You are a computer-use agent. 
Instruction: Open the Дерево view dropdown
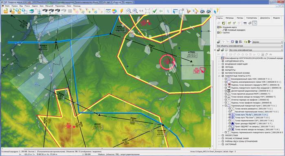coord(267,42)
